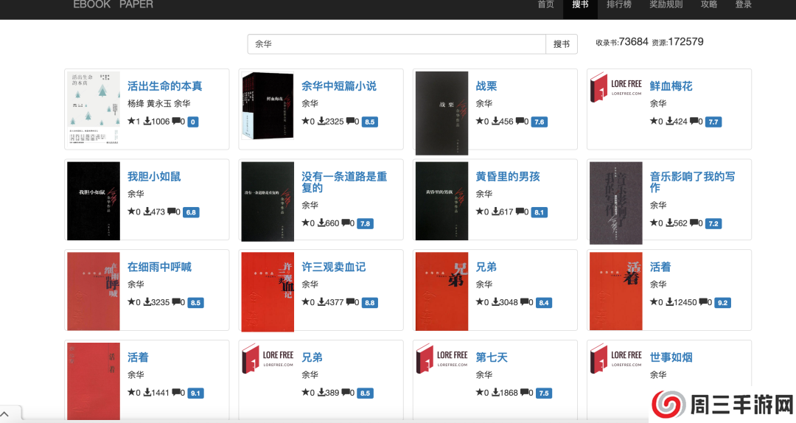Click cover thumbnail of 黄昏里的男孩
Viewport: 796px width, 423px height.
[x=441, y=201]
